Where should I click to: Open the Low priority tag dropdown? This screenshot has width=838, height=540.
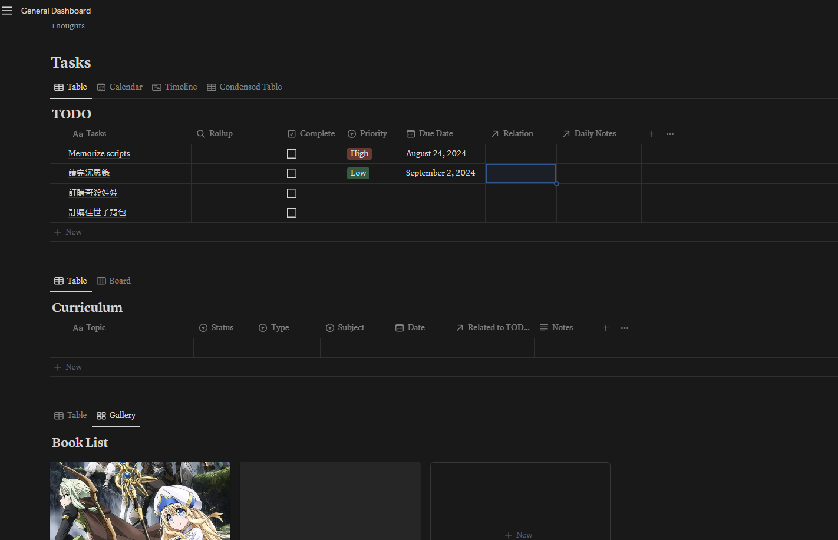pos(358,173)
